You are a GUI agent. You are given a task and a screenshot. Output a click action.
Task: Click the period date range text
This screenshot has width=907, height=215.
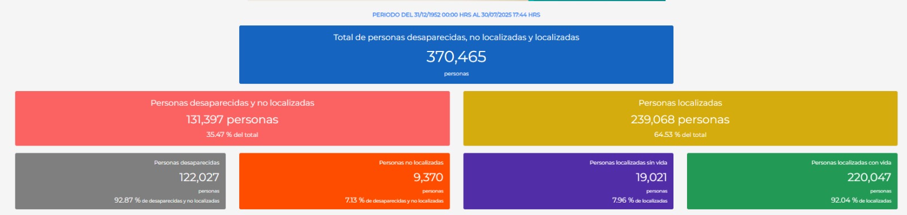tap(456, 15)
